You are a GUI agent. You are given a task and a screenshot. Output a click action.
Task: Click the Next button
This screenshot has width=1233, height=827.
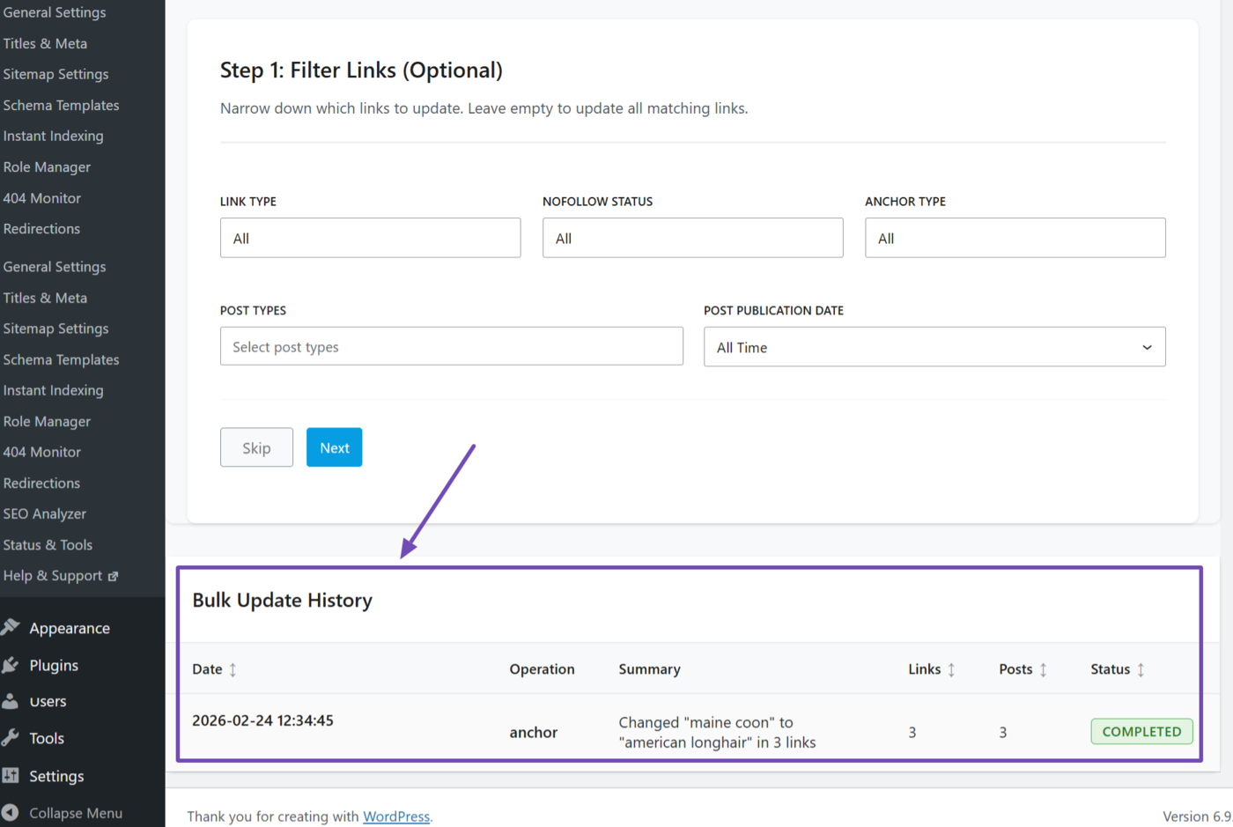point(334,447)
